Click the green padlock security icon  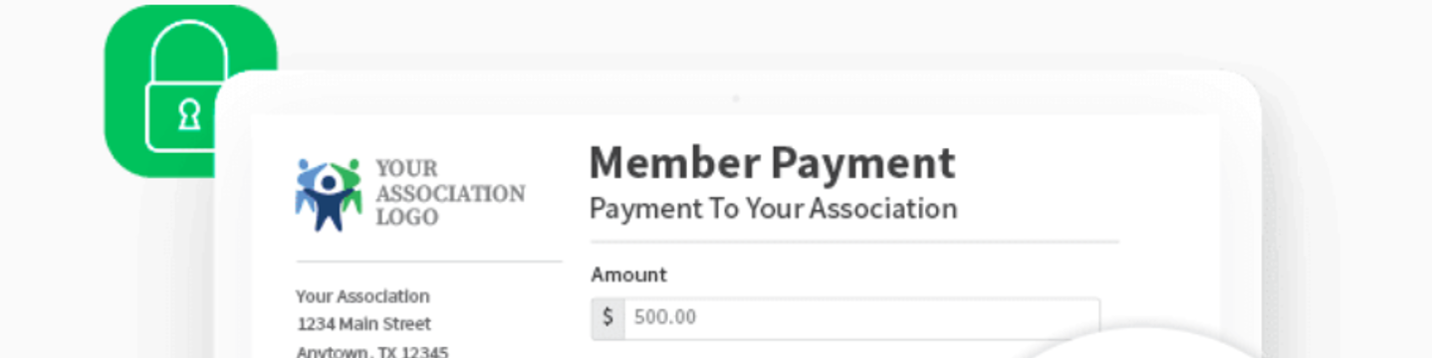189,89
